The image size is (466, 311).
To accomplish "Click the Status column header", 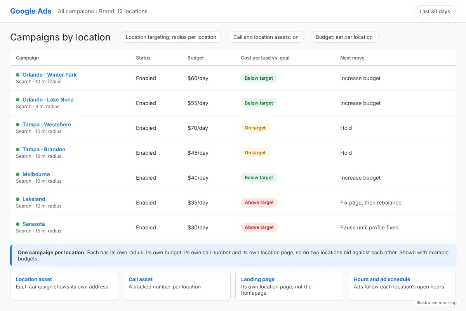I will click(x=143, y=58).
